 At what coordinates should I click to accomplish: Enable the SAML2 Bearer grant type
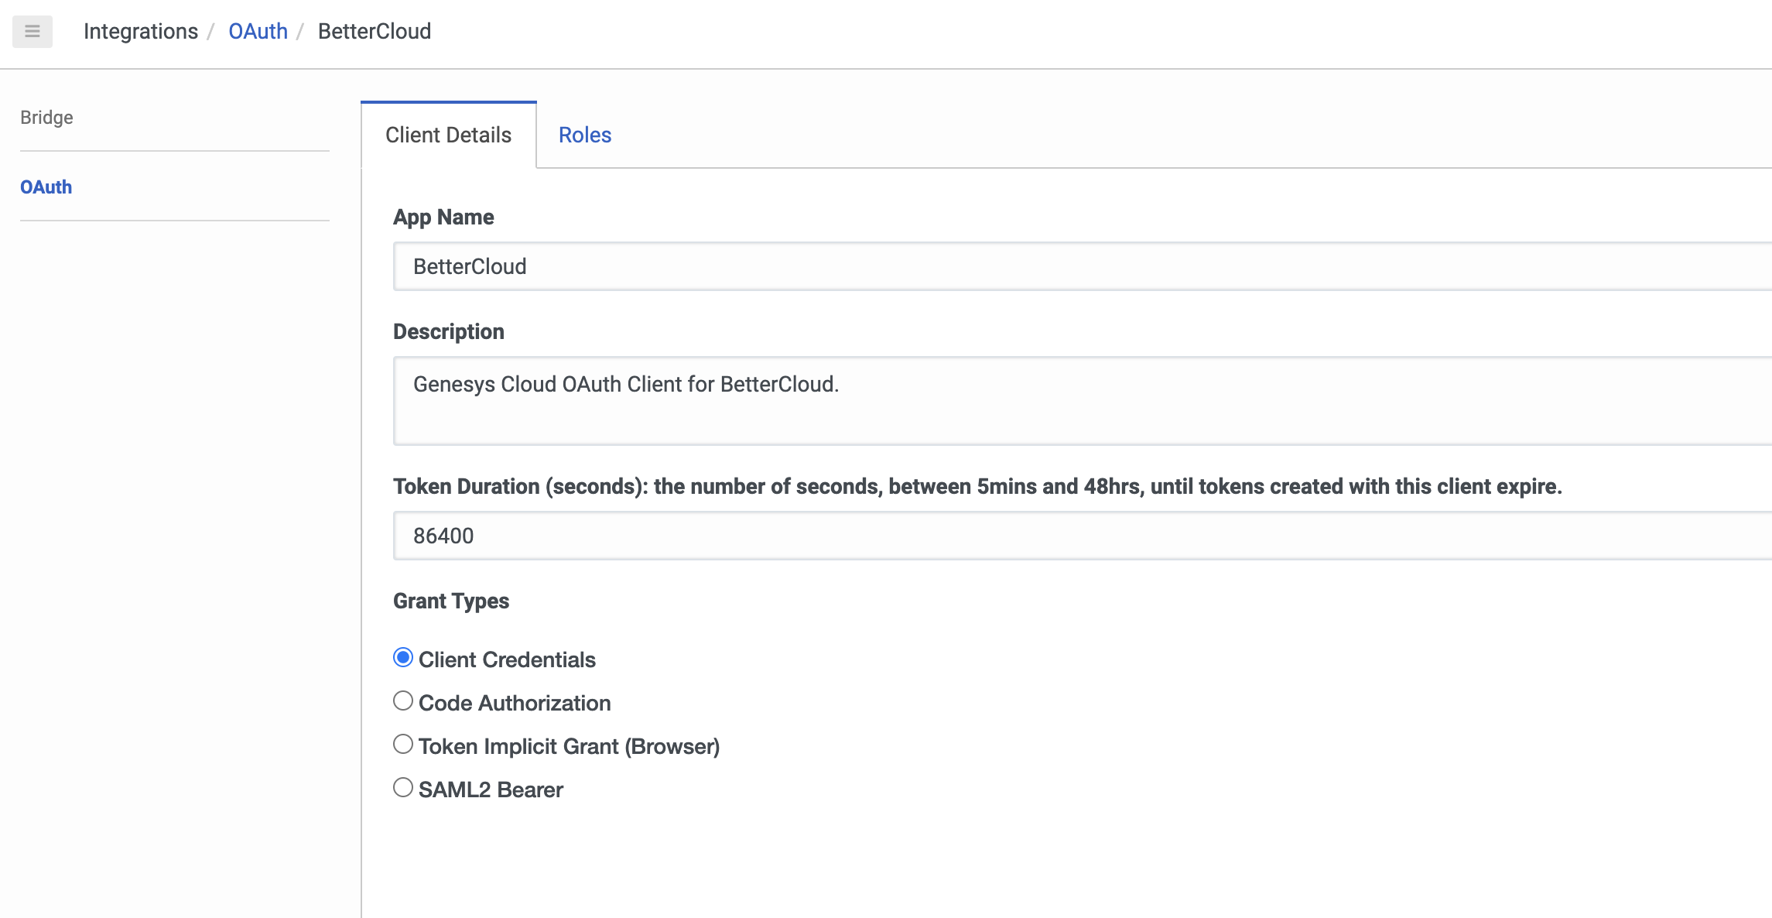[x=403, y=787]
